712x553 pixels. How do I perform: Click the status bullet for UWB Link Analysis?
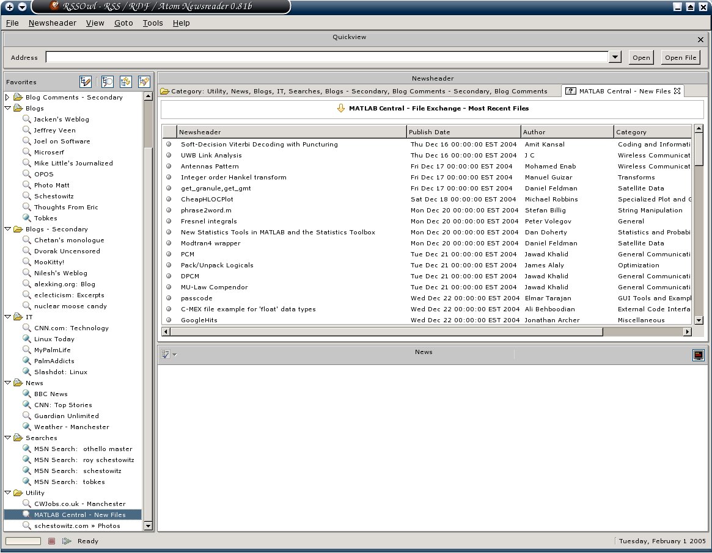[169, 155]
